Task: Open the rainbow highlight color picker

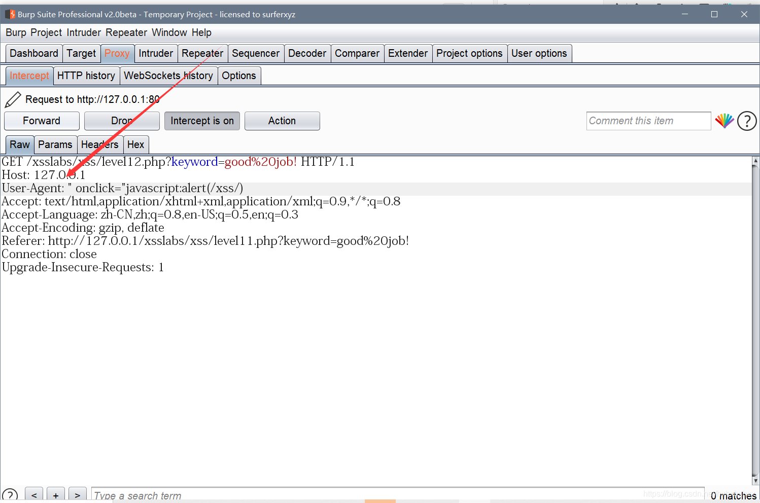Action: pyautogui.click(x=724, y=121)
